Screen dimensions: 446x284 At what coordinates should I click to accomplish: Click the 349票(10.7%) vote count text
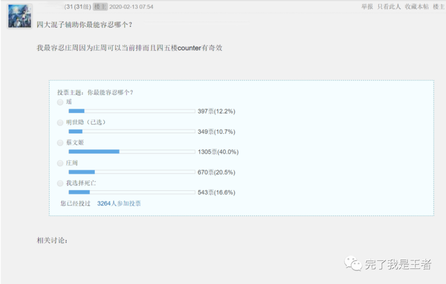pos(216,132)
